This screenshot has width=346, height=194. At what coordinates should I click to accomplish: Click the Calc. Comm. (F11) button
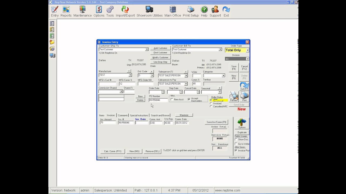pos(113,151)
